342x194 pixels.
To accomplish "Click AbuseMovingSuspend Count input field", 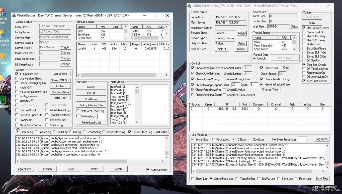I will point(254,85).
